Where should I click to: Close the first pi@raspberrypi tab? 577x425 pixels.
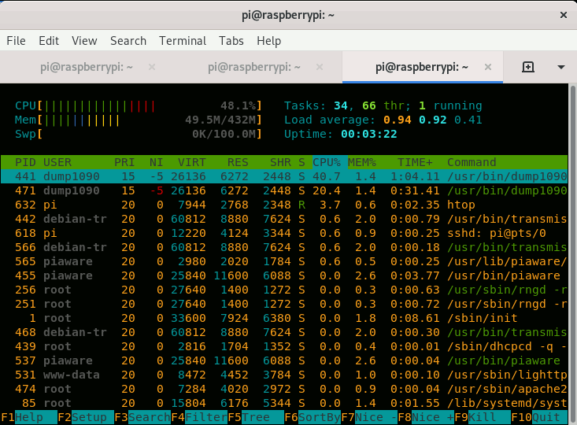click(152, 67)
